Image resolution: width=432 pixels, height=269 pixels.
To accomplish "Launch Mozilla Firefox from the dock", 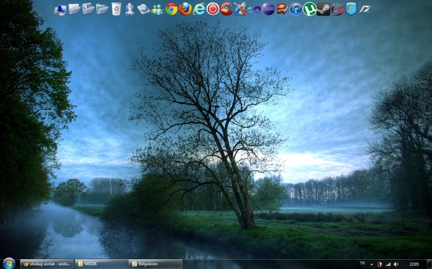I will (x=185, y=9).
